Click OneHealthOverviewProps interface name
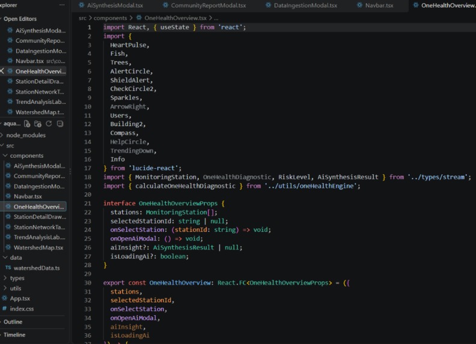476x344 pixels. click(178, 204)
